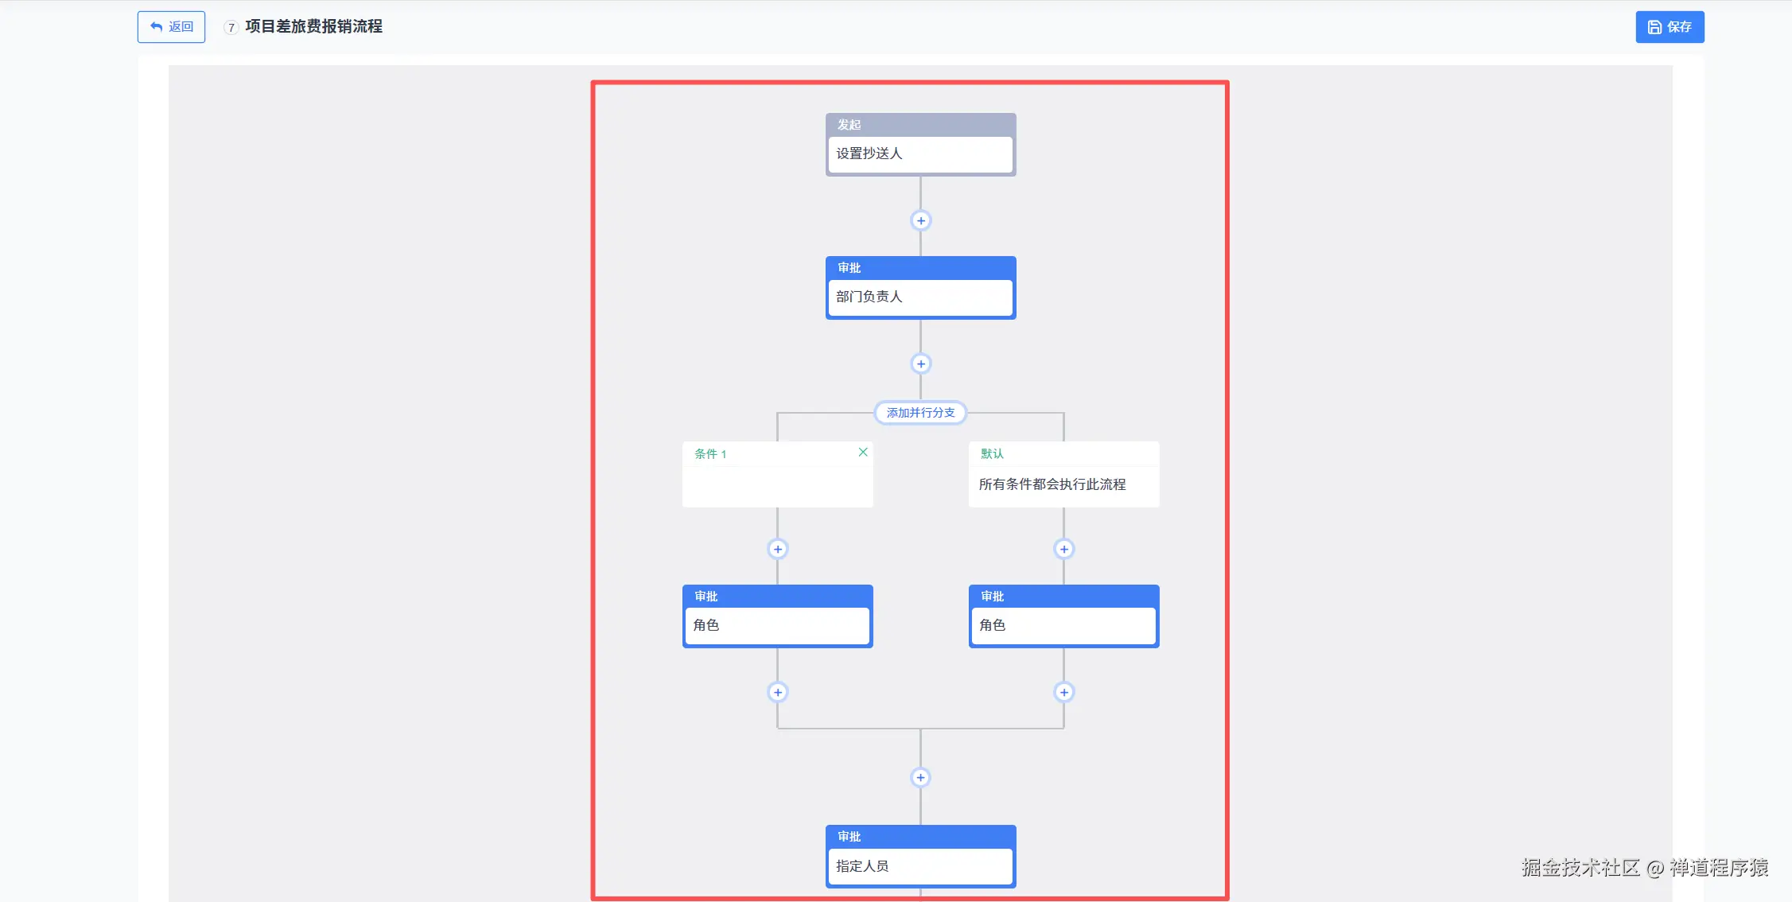Viewport: 1792px width, 902px height.
Task: Click the 项目差旅费报销流程 title
Action: [313, 27]
